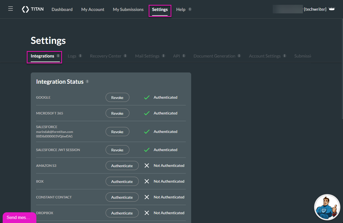Screen dimensions: 343x223
Task: Switch to the Logs tab
Action: coord(72,56)
